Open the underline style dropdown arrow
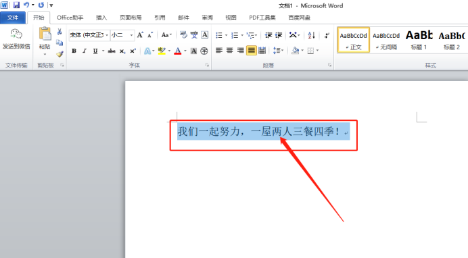The height and width of the screenshot is (258, 468). click(103, 51)
